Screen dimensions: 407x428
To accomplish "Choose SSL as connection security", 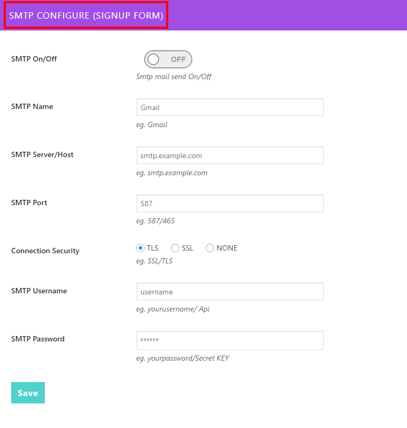I will point(175,248).
